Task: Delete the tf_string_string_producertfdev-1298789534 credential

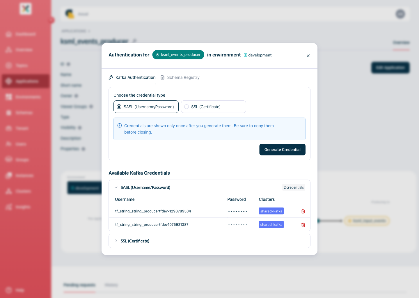Action: (303, 211)
